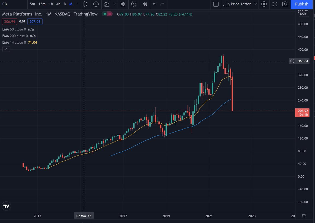The image size is (315, 223).
Task: Start bar replay with rewind icon
Action: 145,4
